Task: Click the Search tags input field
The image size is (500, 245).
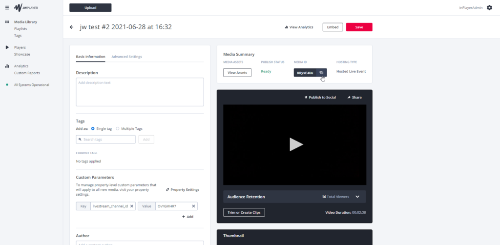Action: (106, 140)
